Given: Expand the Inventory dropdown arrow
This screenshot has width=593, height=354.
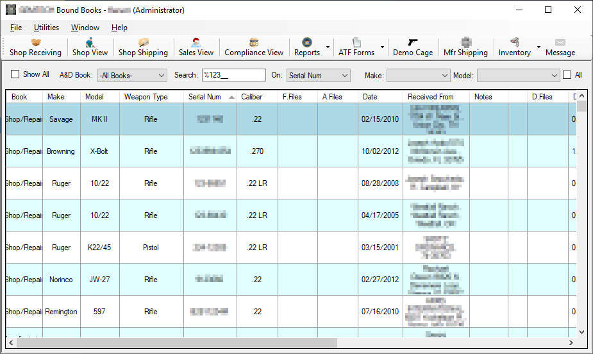Looking at the screenshot, I should click(x=539, y=47).
